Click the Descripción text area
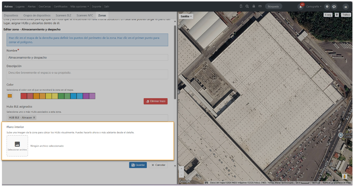 click(87, 74)
